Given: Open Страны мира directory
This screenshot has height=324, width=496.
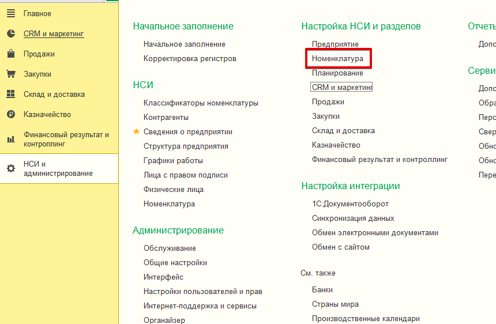Looking at the screenshot, I should [x=335, y=304].
